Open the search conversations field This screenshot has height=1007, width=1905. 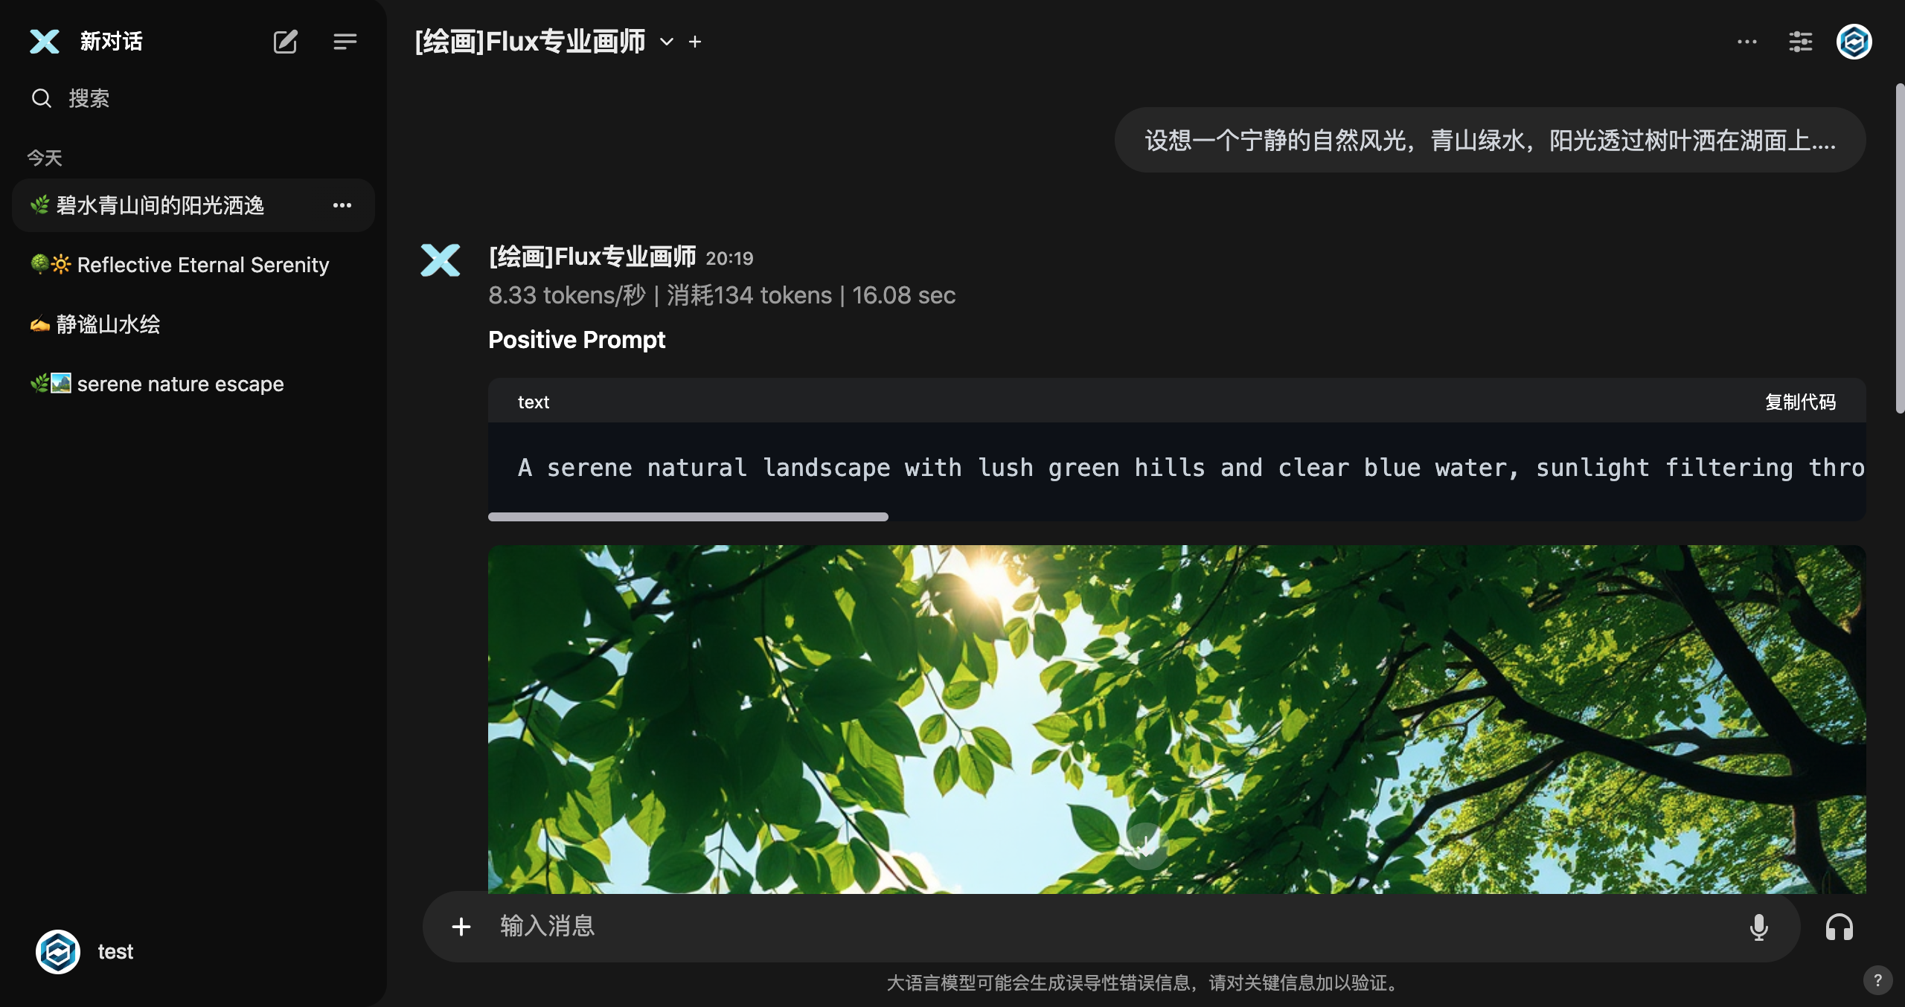pos(193,98)
